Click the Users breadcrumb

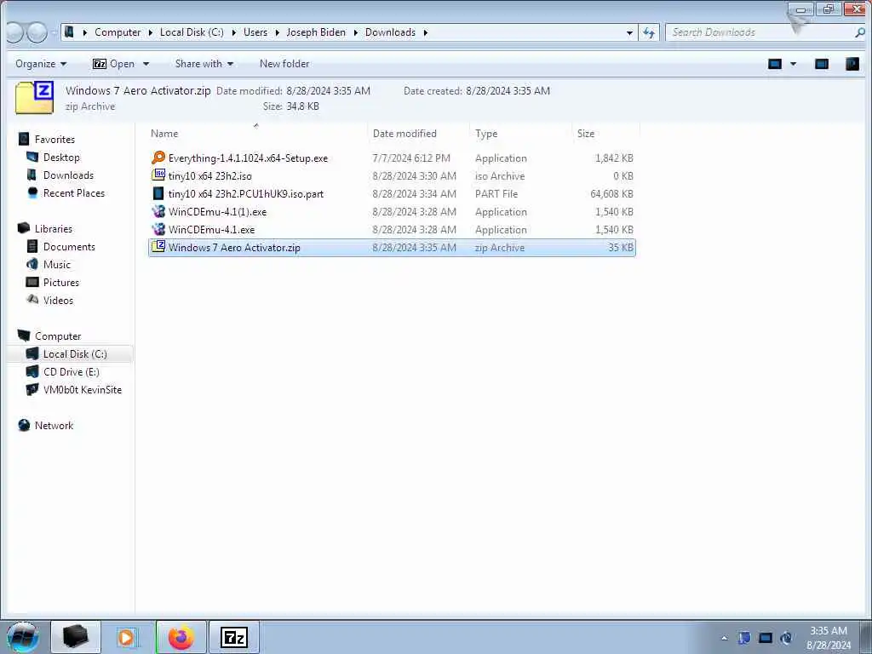pyautogui.click(x=255, y=32)
